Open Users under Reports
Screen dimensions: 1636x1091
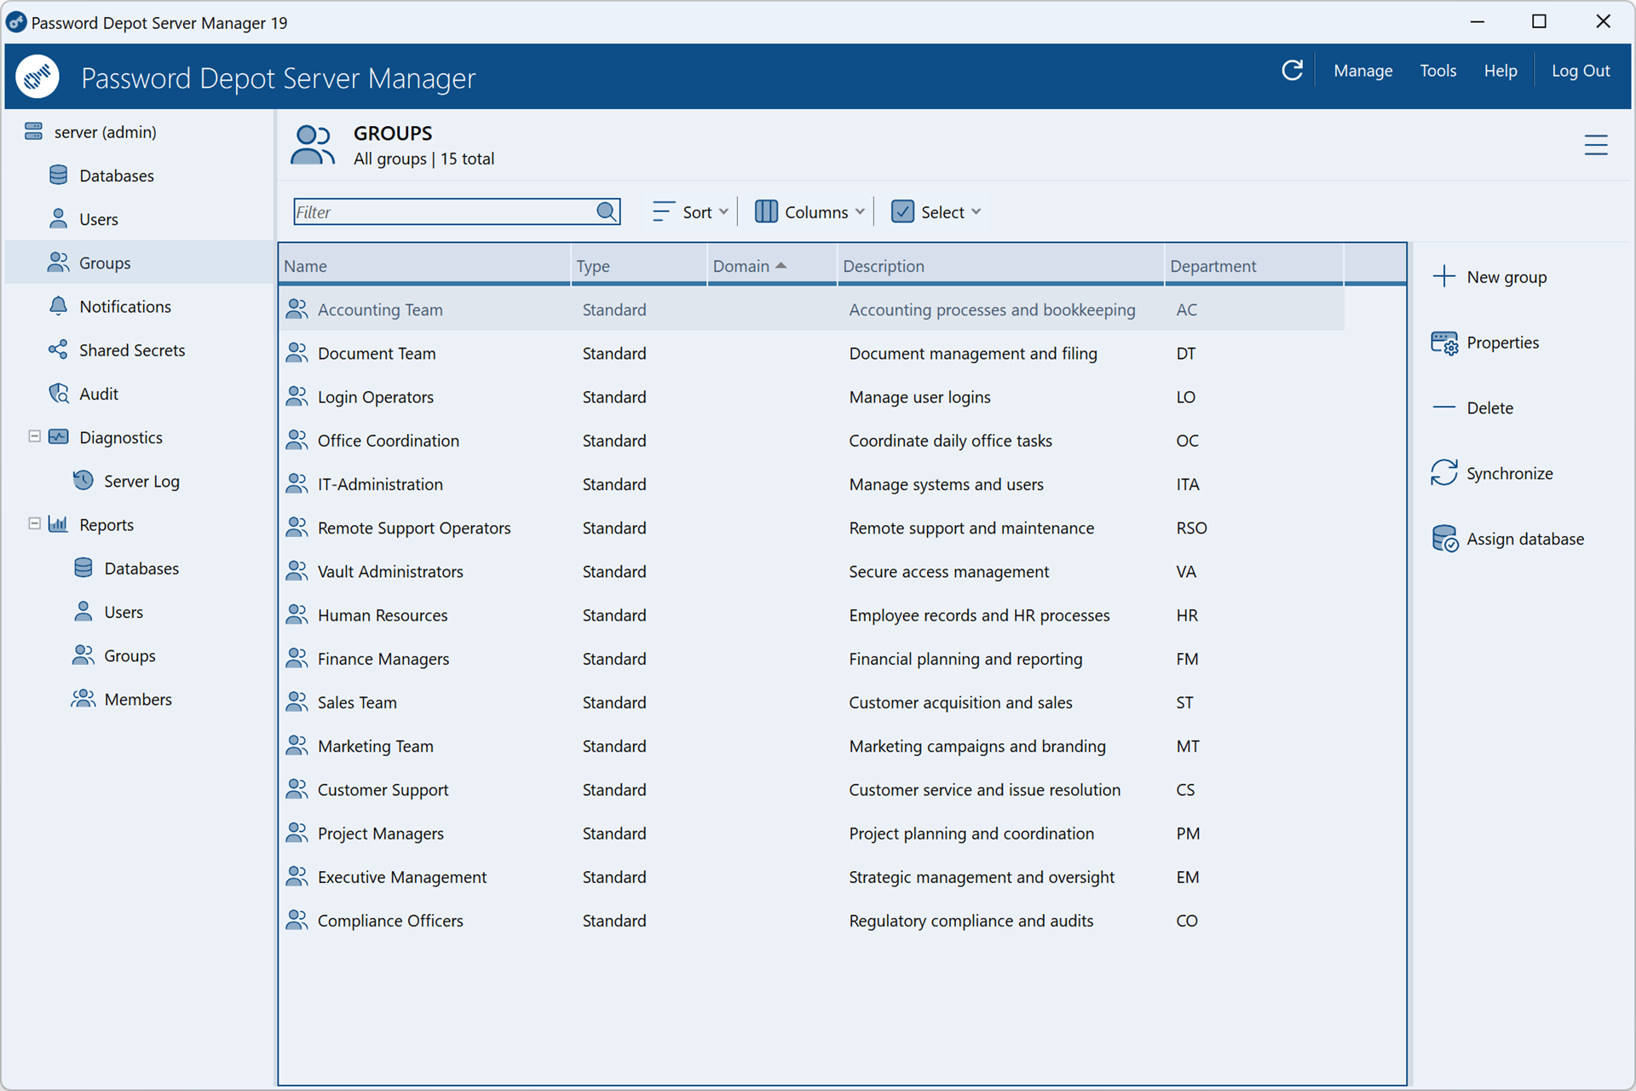click(x=124, y=612)
